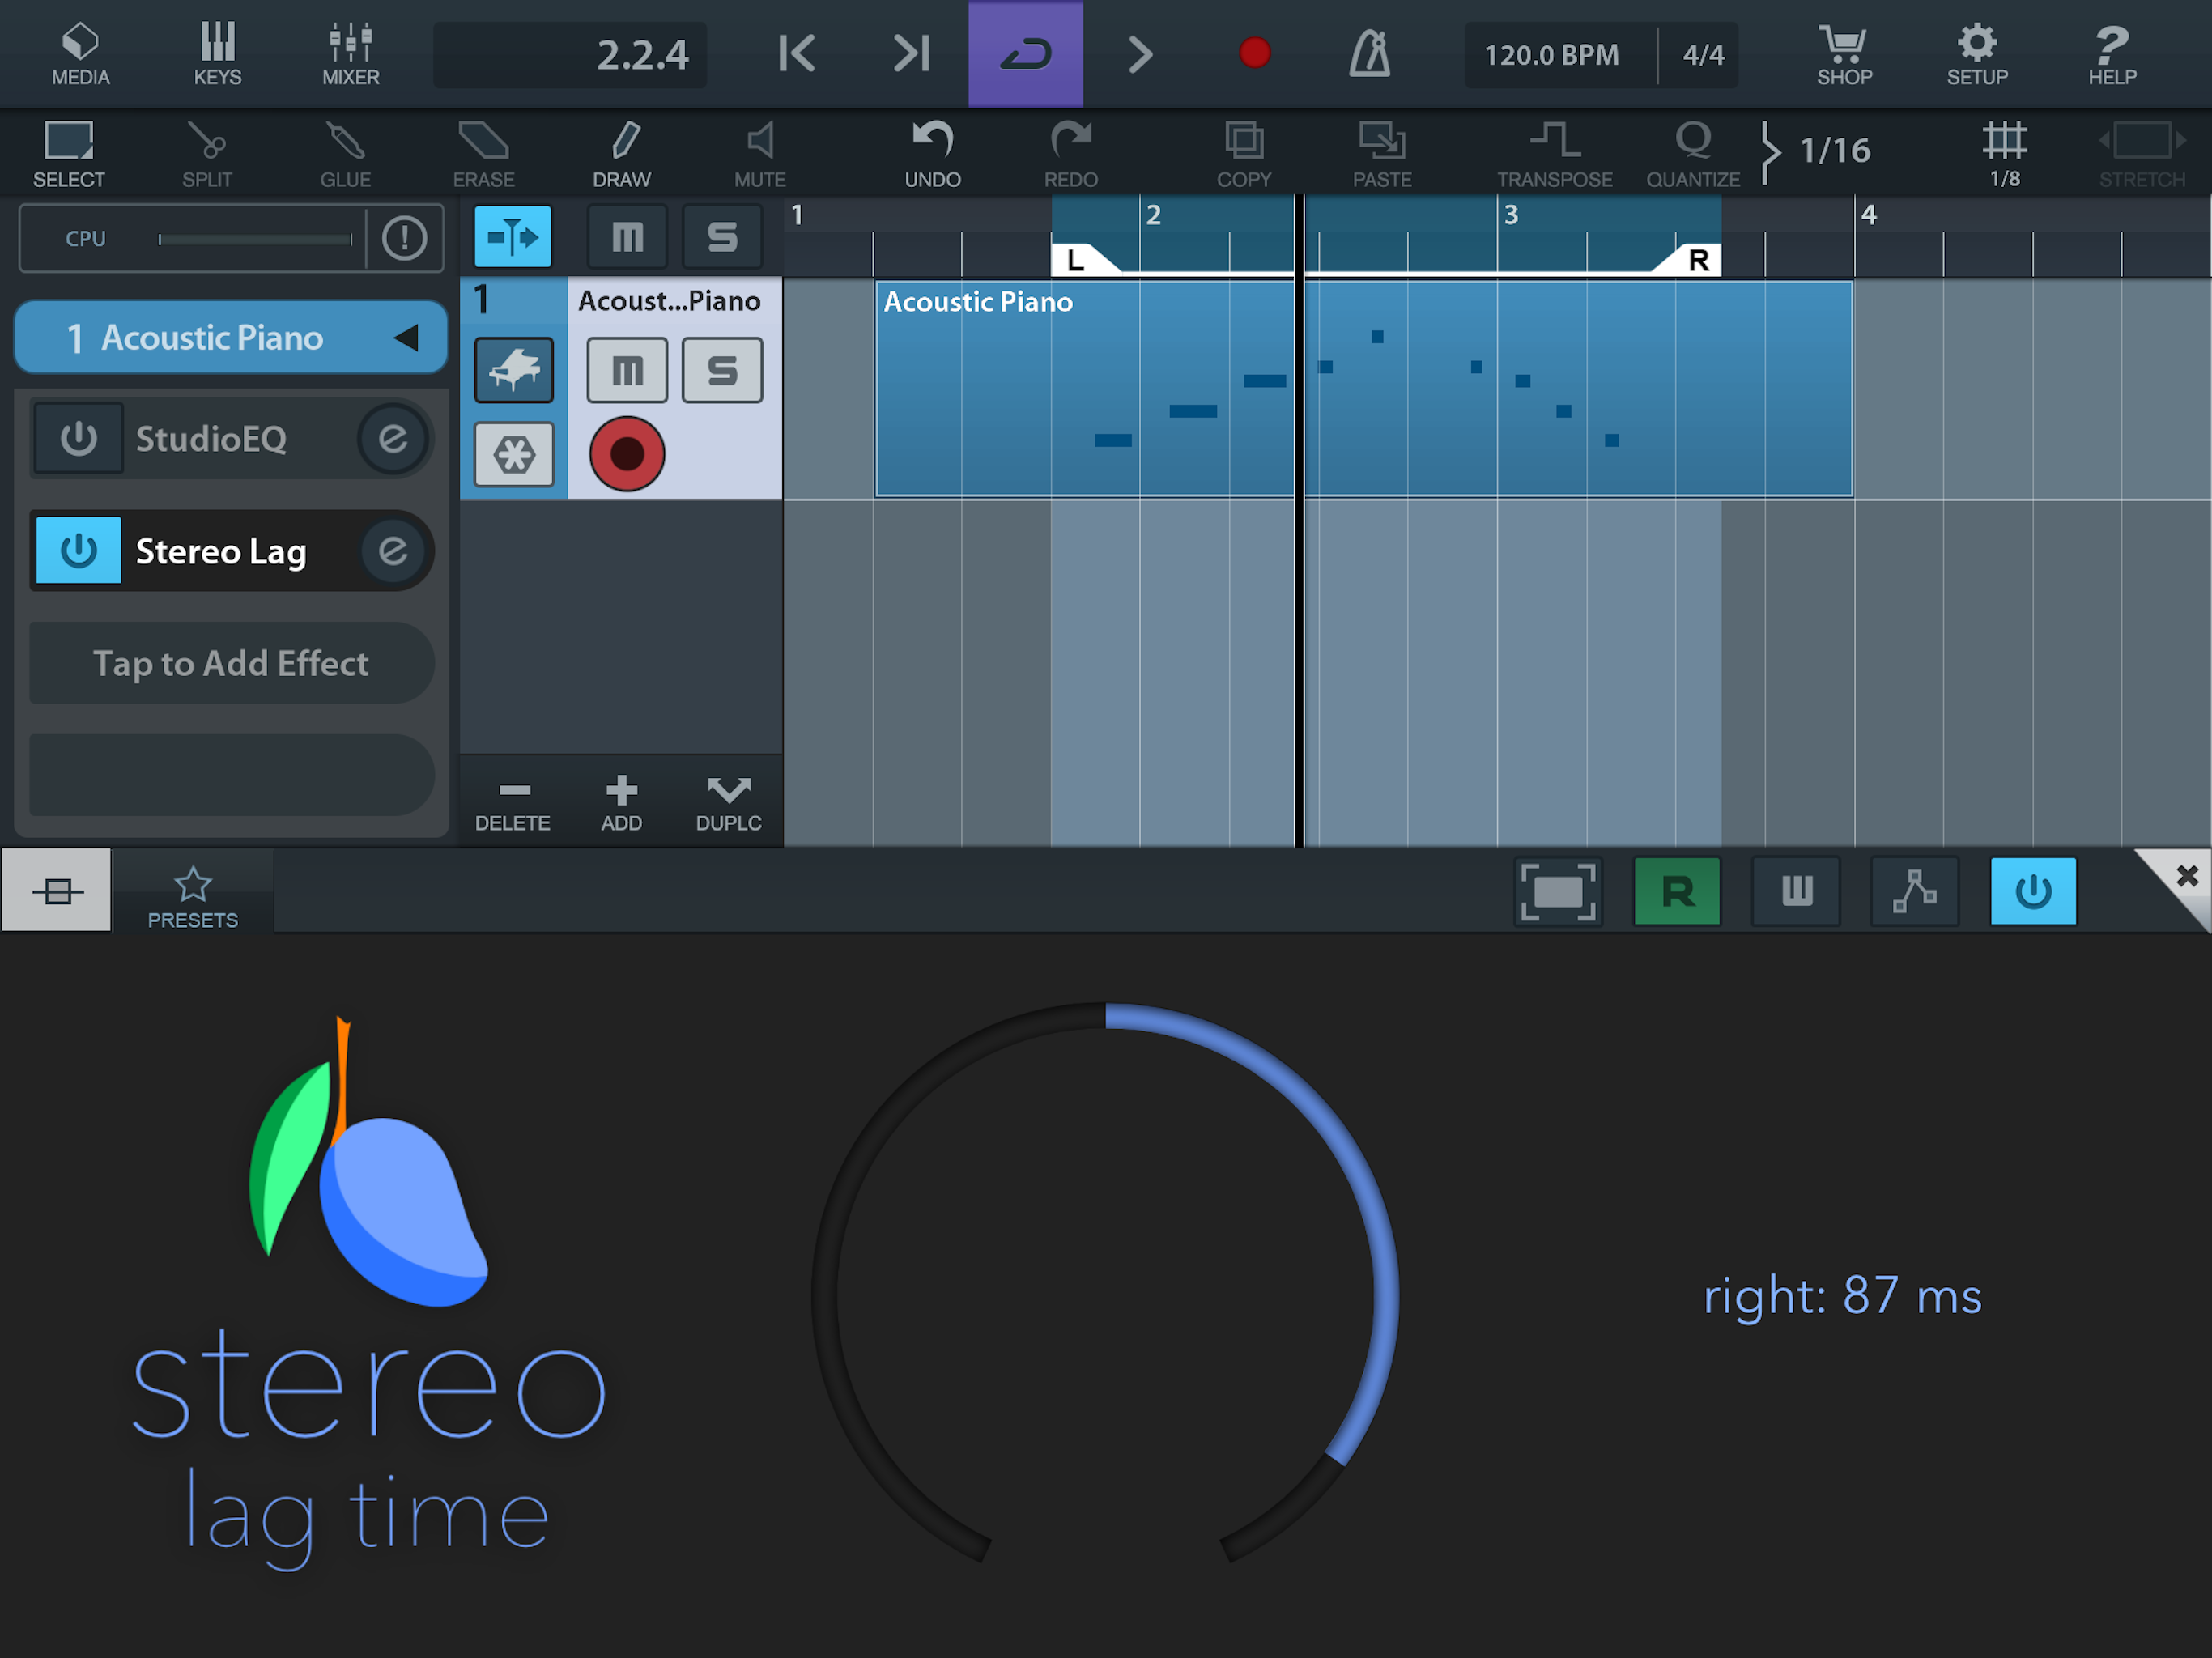Open the piano instrument icon on track 1
This screenshot has height=1658, width=2212.
tap(513, 370)
